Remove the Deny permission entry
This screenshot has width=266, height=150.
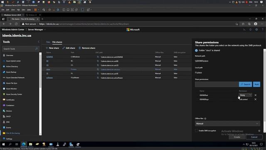coord(256,95)
